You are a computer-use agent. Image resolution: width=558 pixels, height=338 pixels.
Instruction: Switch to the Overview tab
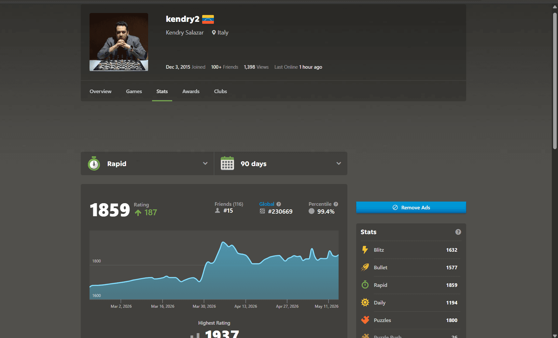click(101, 92)
